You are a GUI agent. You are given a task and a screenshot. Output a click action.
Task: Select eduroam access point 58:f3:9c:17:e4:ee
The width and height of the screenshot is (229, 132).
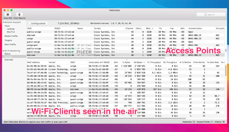click(126, 35)
